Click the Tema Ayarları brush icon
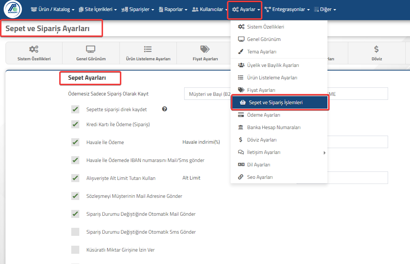Image resolution: width=410 pixels, height=264 pixels. [241, 52]
